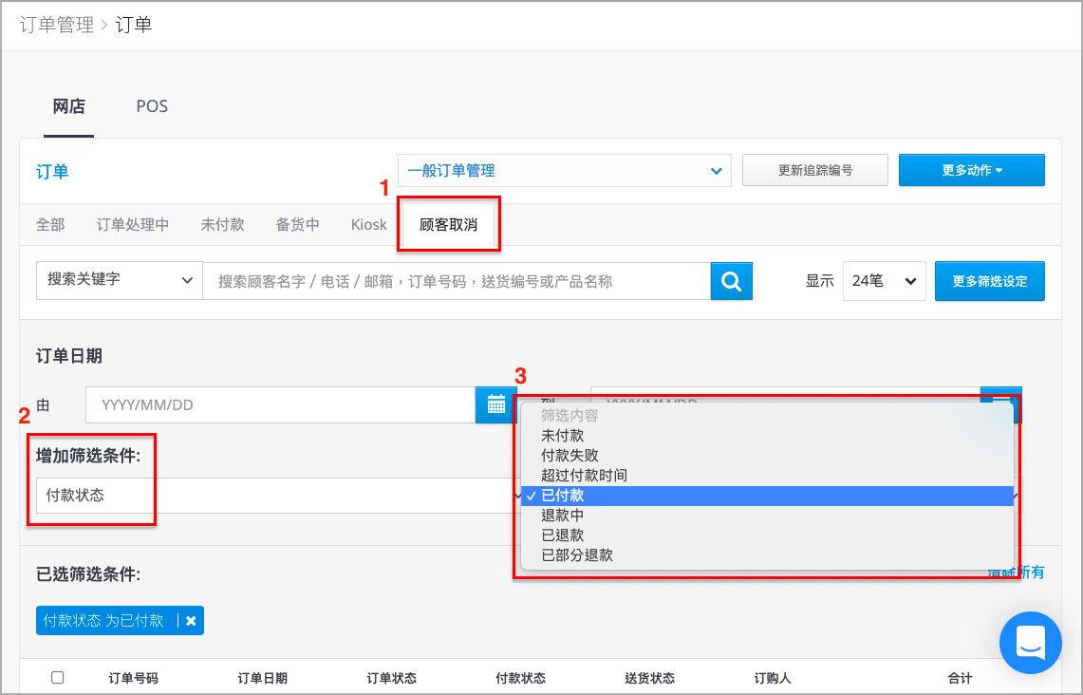Click the 更新追踪编号 button
The width and height of the screenshot is (1083, 695).
click(815, 170)
